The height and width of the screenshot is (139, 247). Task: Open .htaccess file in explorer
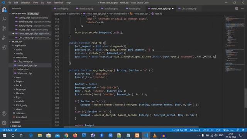pyautogui.click(x=20, y=113)
